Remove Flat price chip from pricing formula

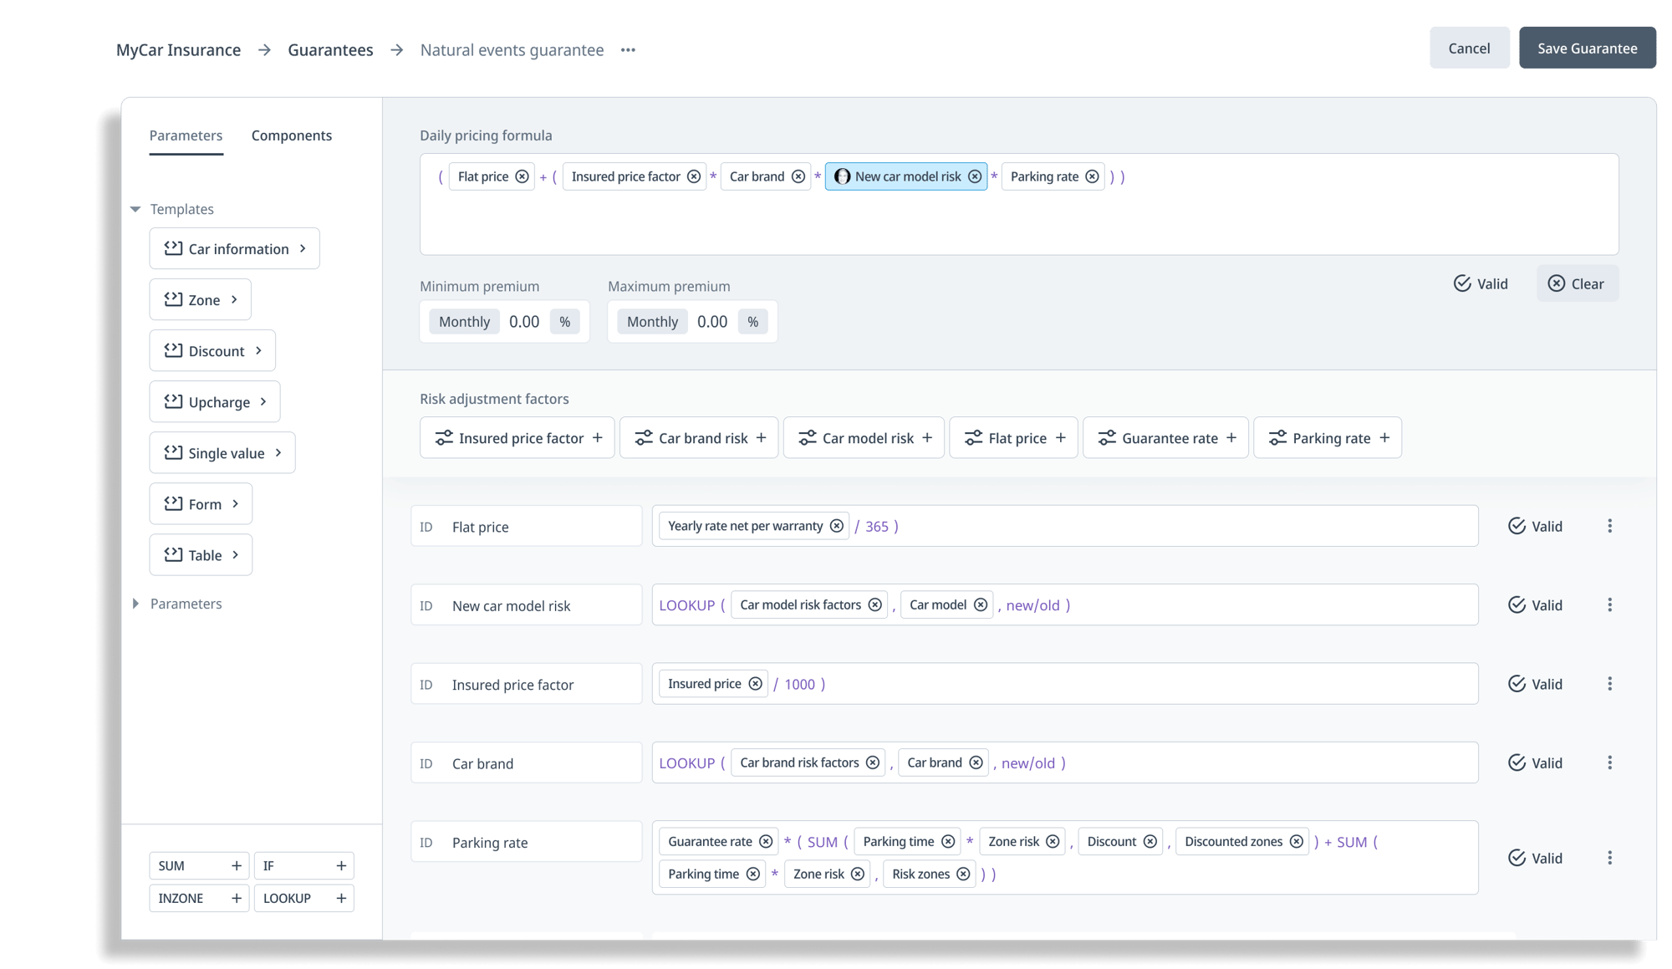click(x=522, y=176)
